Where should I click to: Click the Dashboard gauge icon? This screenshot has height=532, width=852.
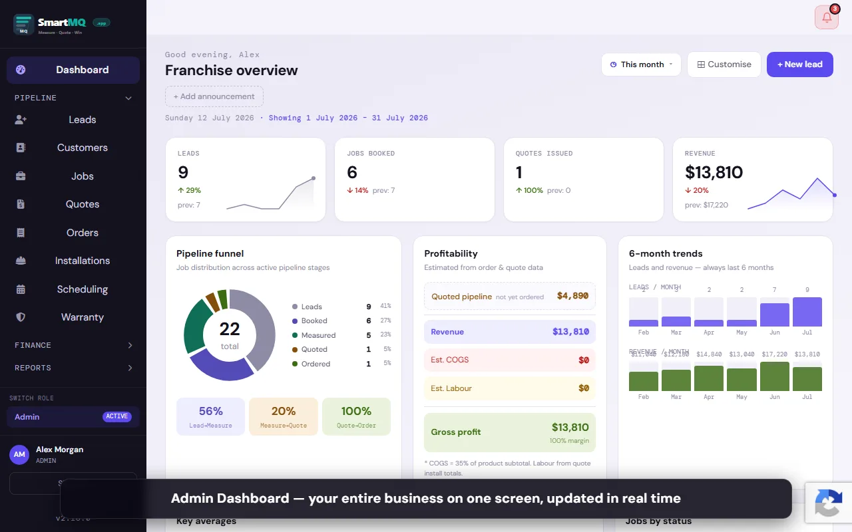point(21,70)
